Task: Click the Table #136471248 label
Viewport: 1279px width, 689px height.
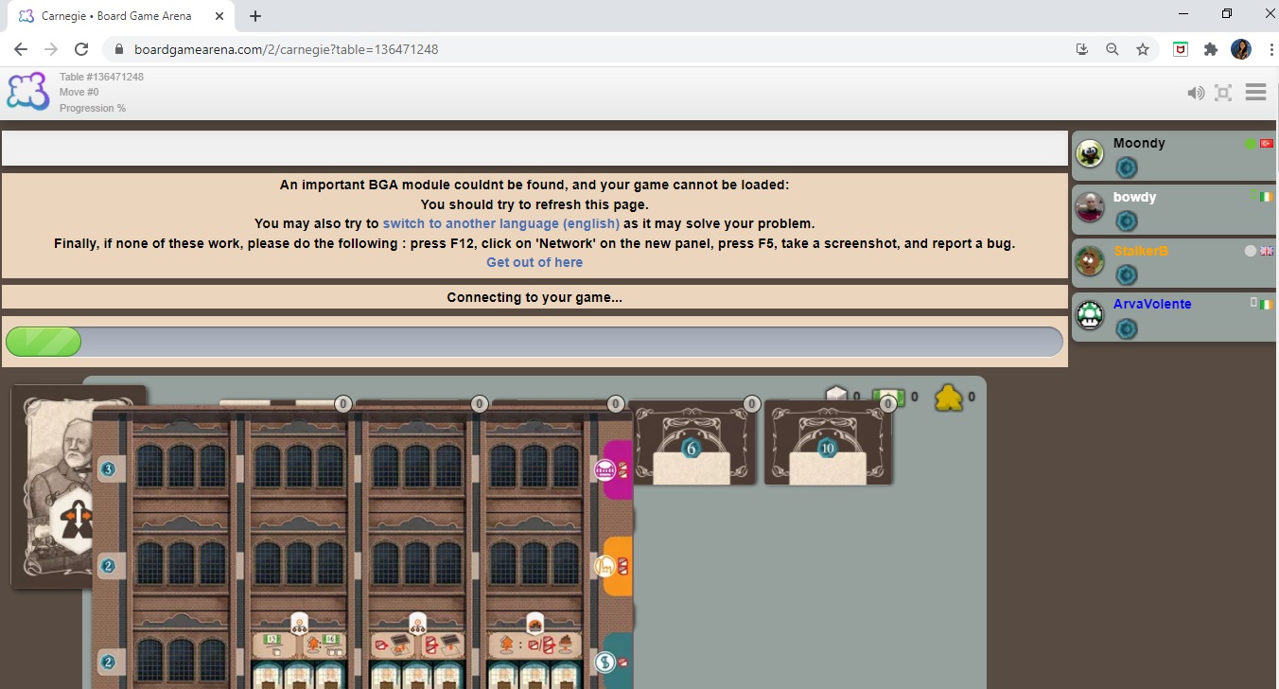Action: coord(101,77)
